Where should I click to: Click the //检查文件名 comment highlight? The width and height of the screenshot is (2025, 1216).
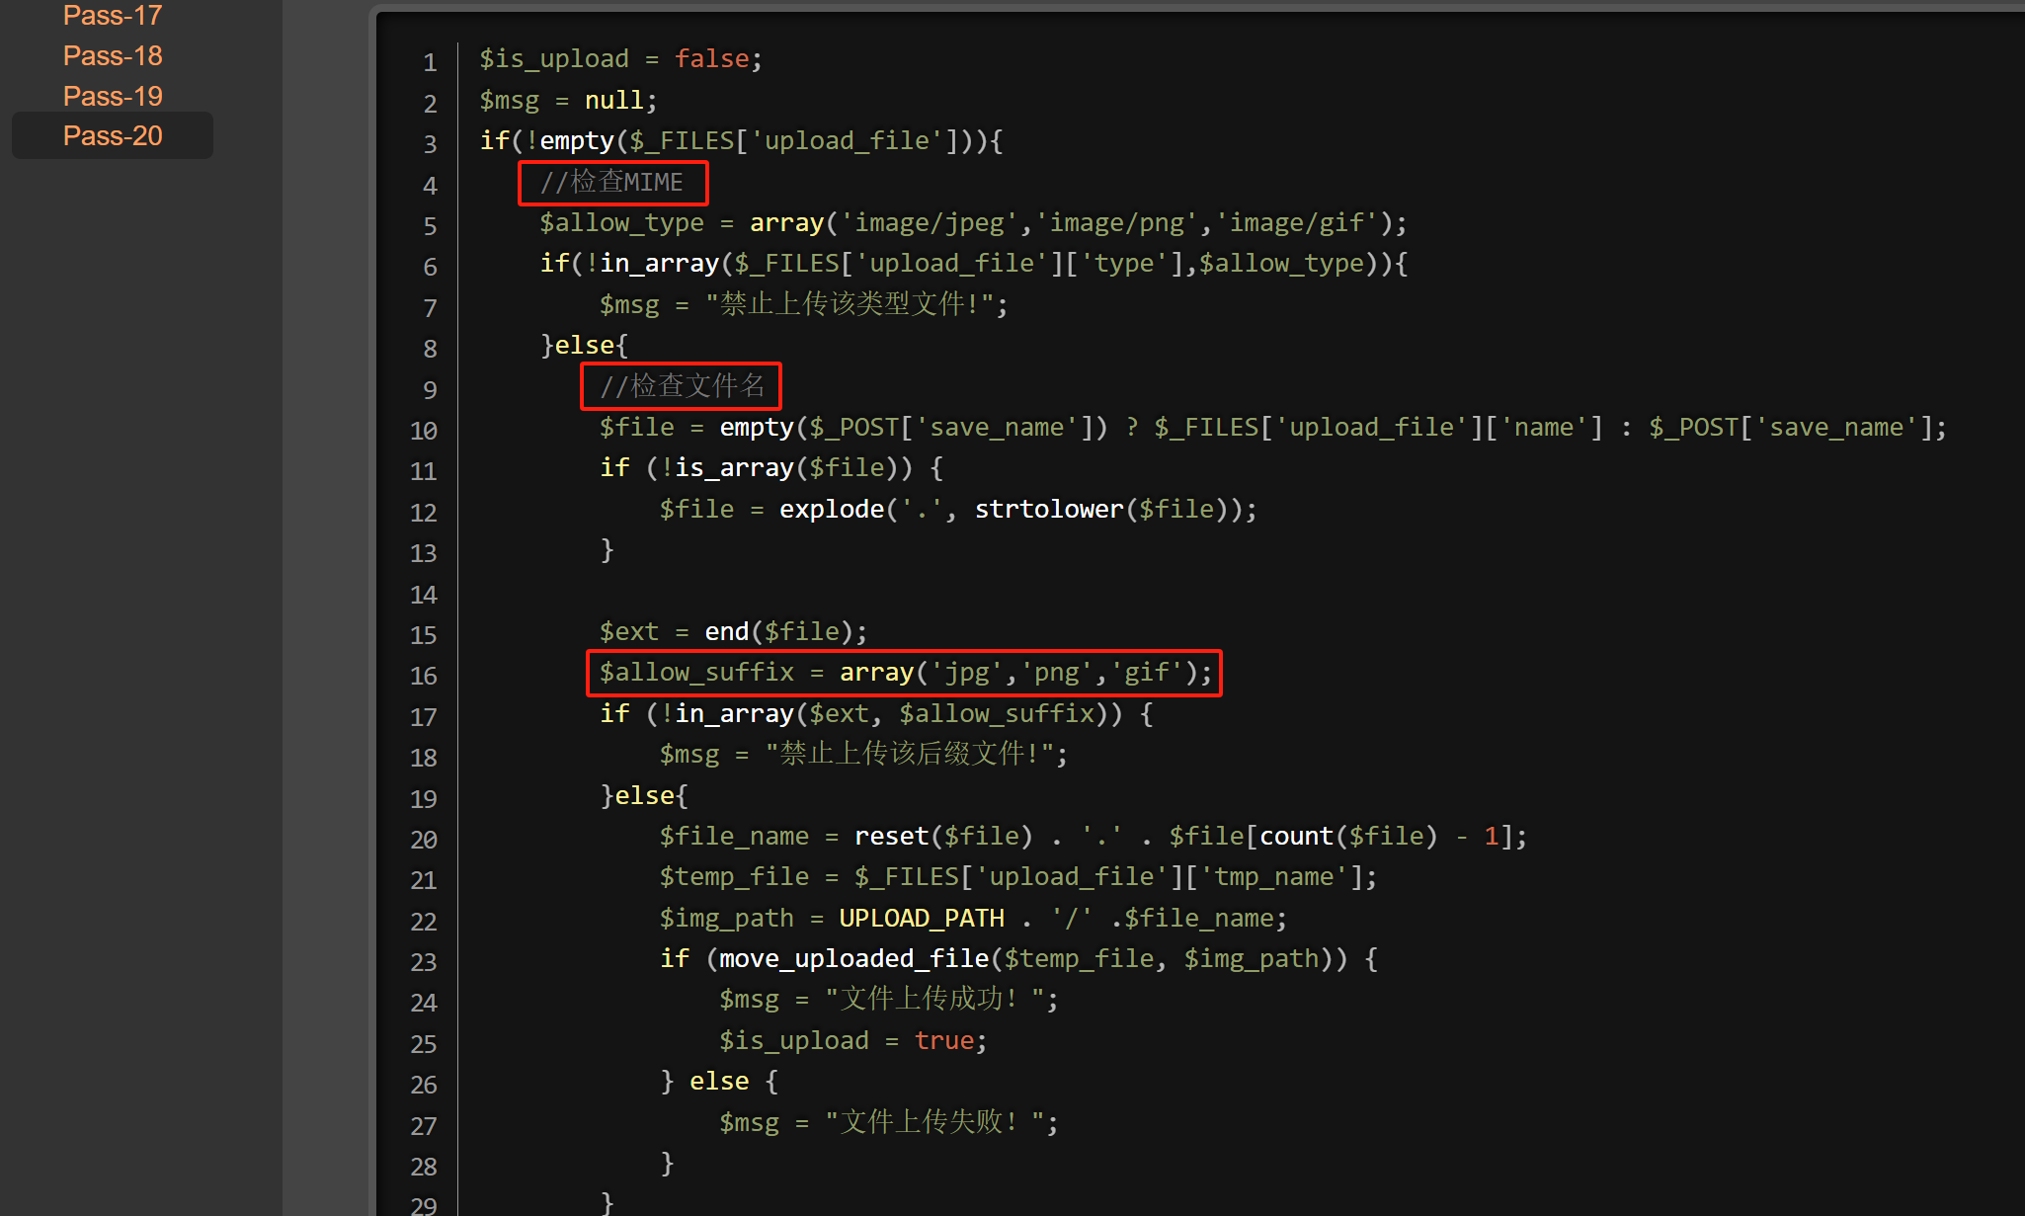pyautogui.click(x=681, y=386)
